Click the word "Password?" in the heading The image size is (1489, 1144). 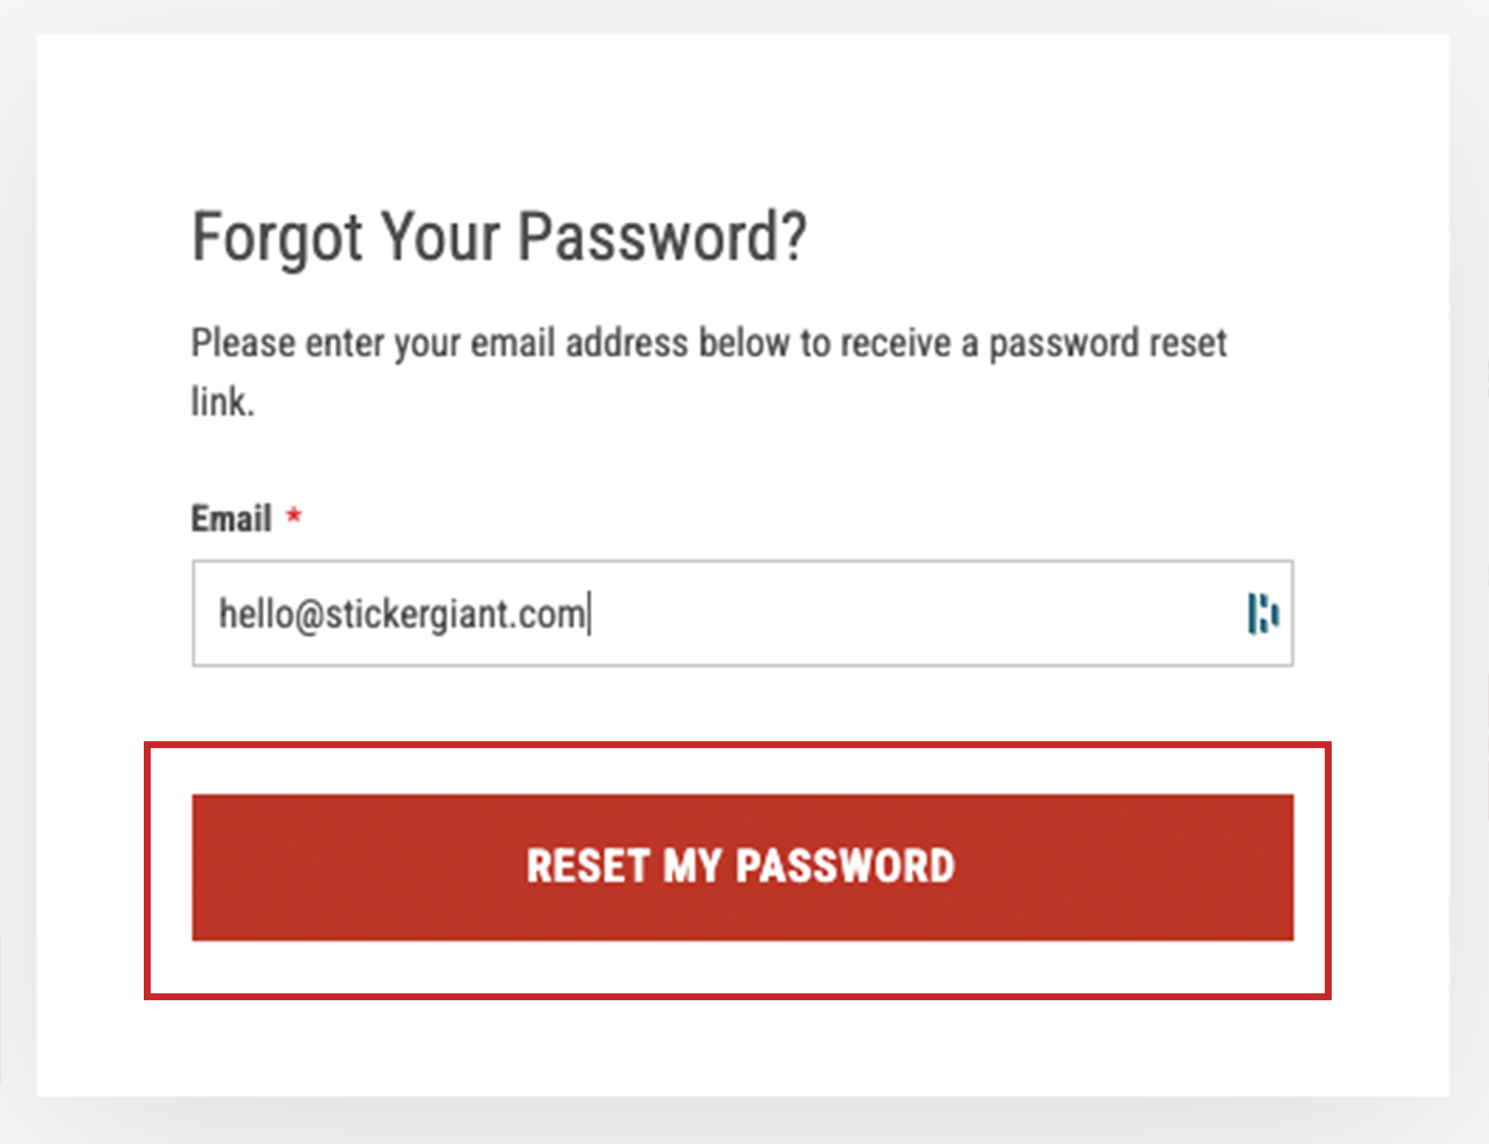[662, 238]
